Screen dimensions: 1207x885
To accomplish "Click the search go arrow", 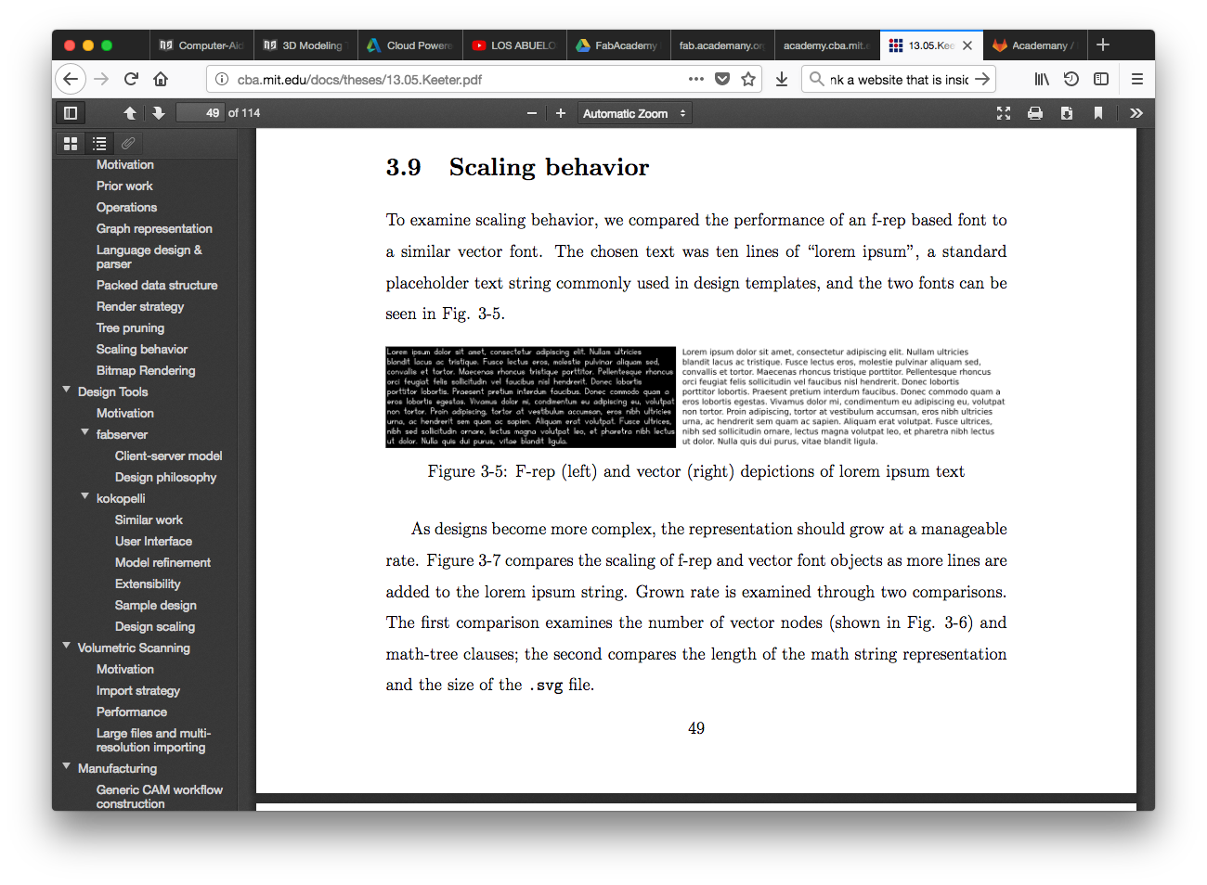I will [x=982, y=79].
